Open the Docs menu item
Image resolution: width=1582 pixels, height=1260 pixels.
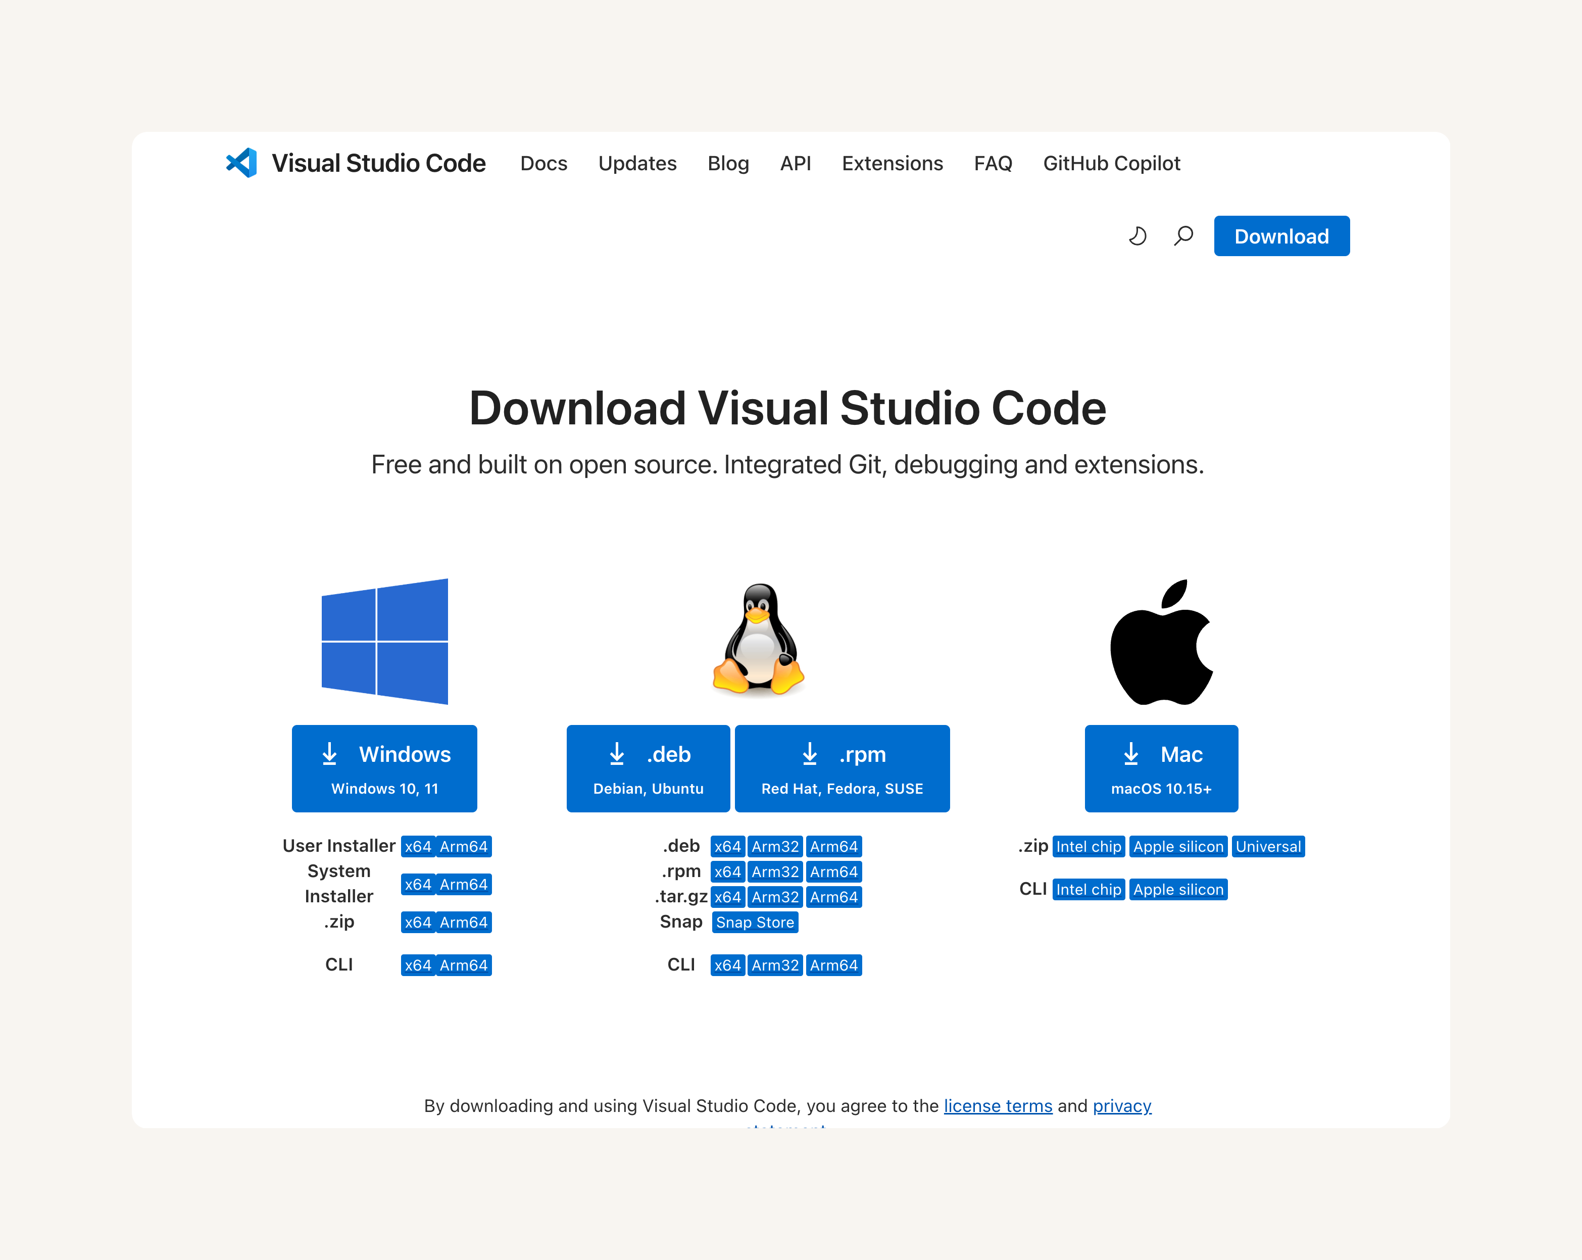click(543, 163)
